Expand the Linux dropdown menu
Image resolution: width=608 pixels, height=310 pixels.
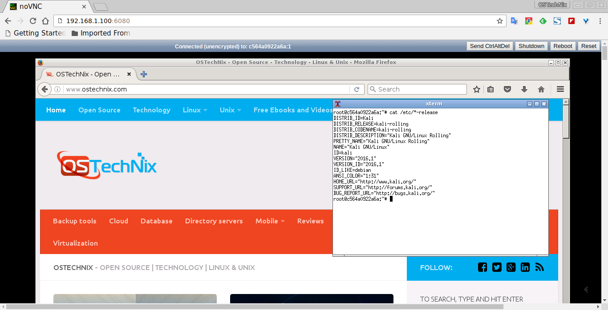tap(195, 110)
